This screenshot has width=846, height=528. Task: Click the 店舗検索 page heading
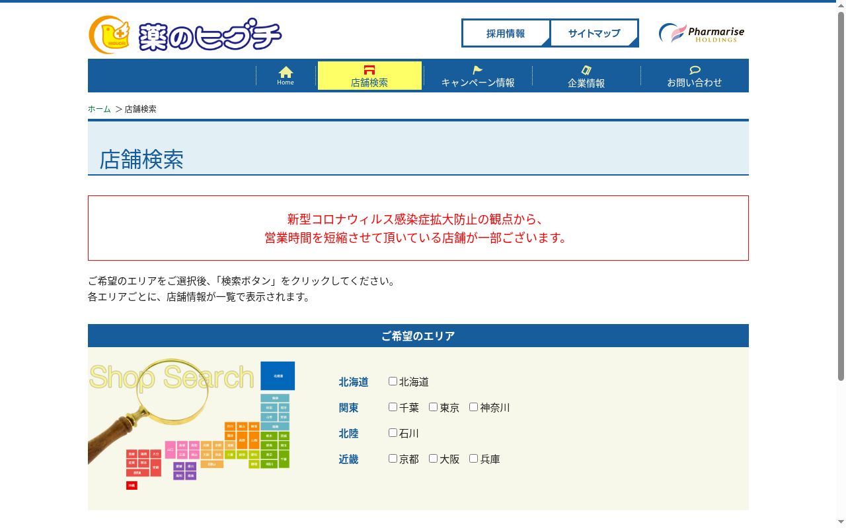141,160
